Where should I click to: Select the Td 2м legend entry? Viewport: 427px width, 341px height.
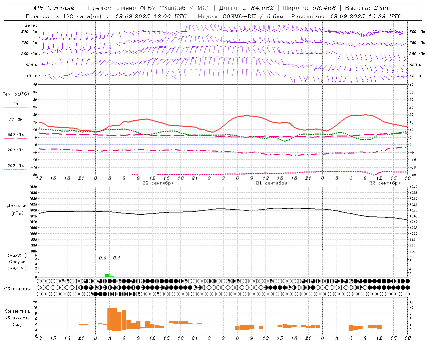15,119
